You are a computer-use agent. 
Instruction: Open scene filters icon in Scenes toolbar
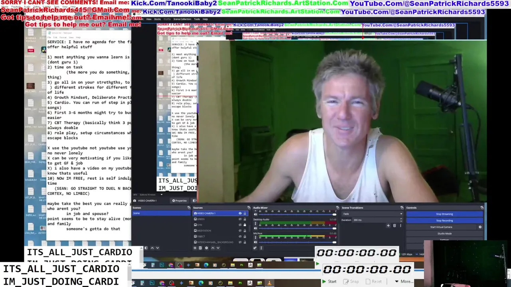coord(146,248)
